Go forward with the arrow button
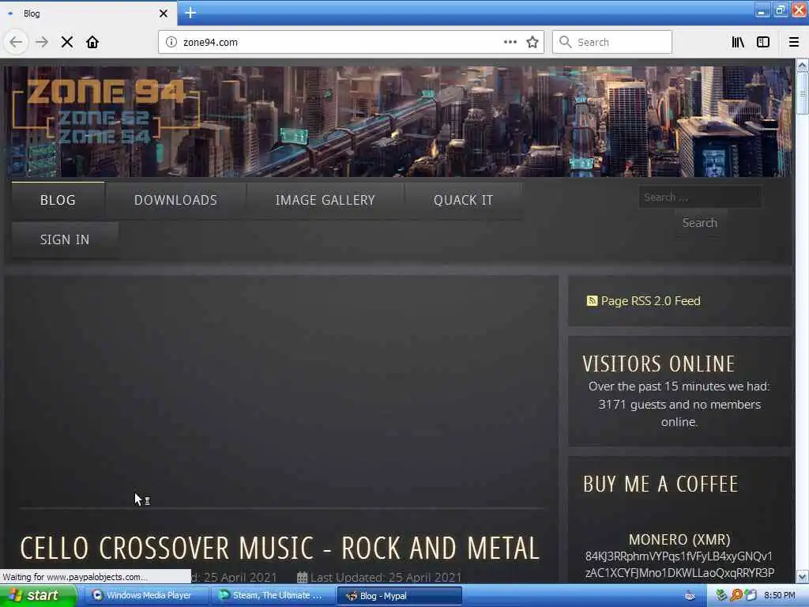 (42, 43)
